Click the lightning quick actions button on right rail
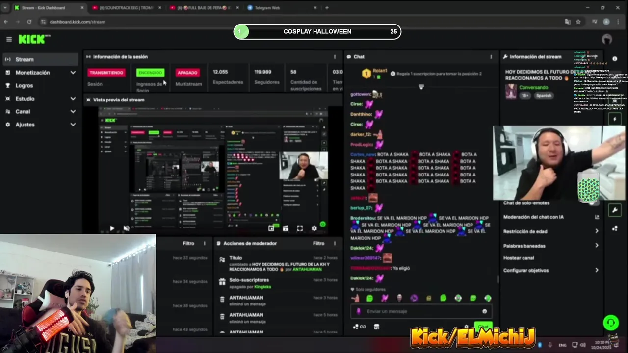Image resolution: width=628 pixels, height=353 pixels. [x=615, y=119]
